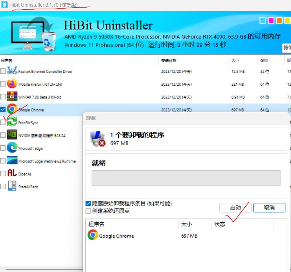Screen dimensions: 291x272
Task: Click Google Chrome name in uninstall dialog list
Action: 117,236
